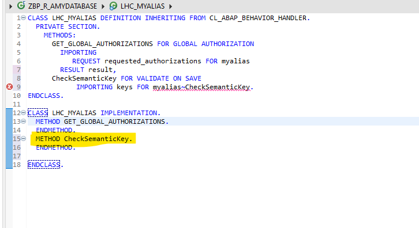Click the highlighted METHOD CheckSemanticKey line
419x228 pixels.
click(84, 139)
